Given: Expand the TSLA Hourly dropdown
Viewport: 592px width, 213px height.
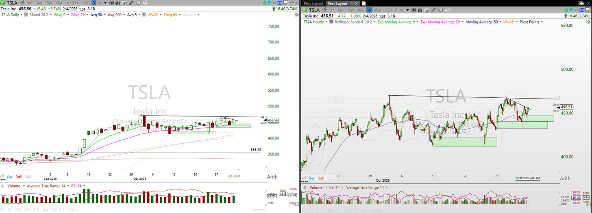Looking at the screenshot, I should (x=326, y=22).
